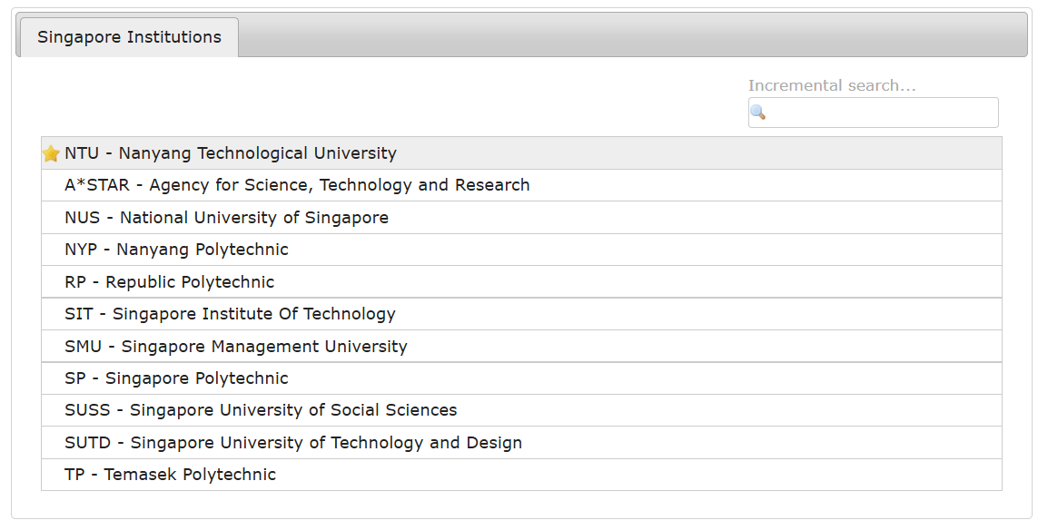Click the 'Temasek' word in last row
The image size is (1048, 530).
[138, 475]
